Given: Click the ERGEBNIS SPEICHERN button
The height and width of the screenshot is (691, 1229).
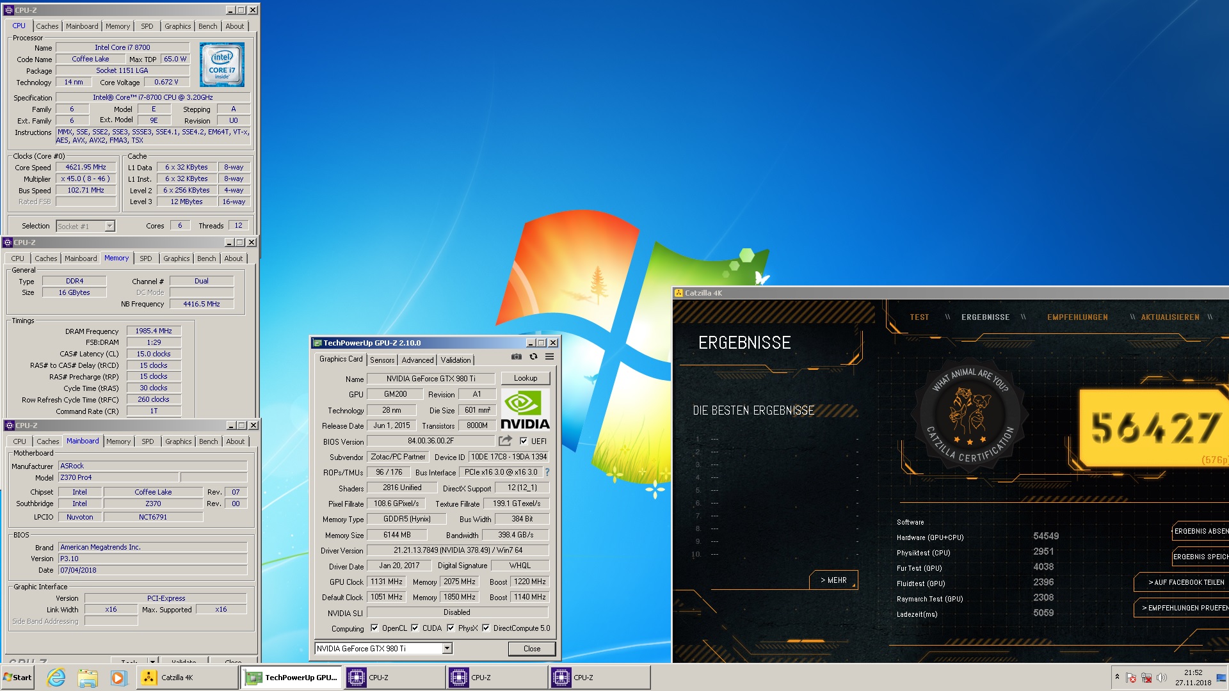Looking at the screenshot, I should pos(1201,557).
